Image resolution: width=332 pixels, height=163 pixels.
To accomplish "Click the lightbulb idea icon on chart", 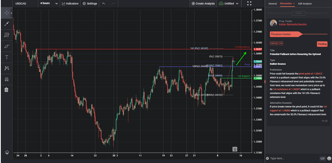I will [235, 149].
